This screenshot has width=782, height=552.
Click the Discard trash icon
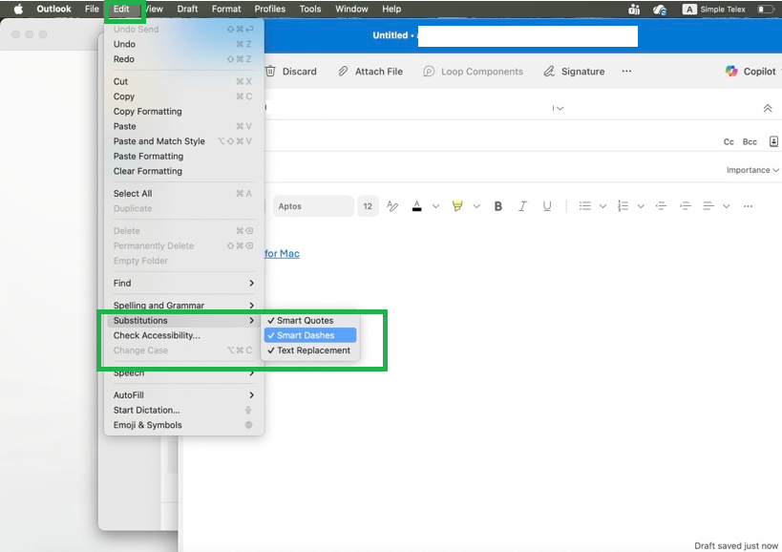pyautogui.click(x=270, y=72)
